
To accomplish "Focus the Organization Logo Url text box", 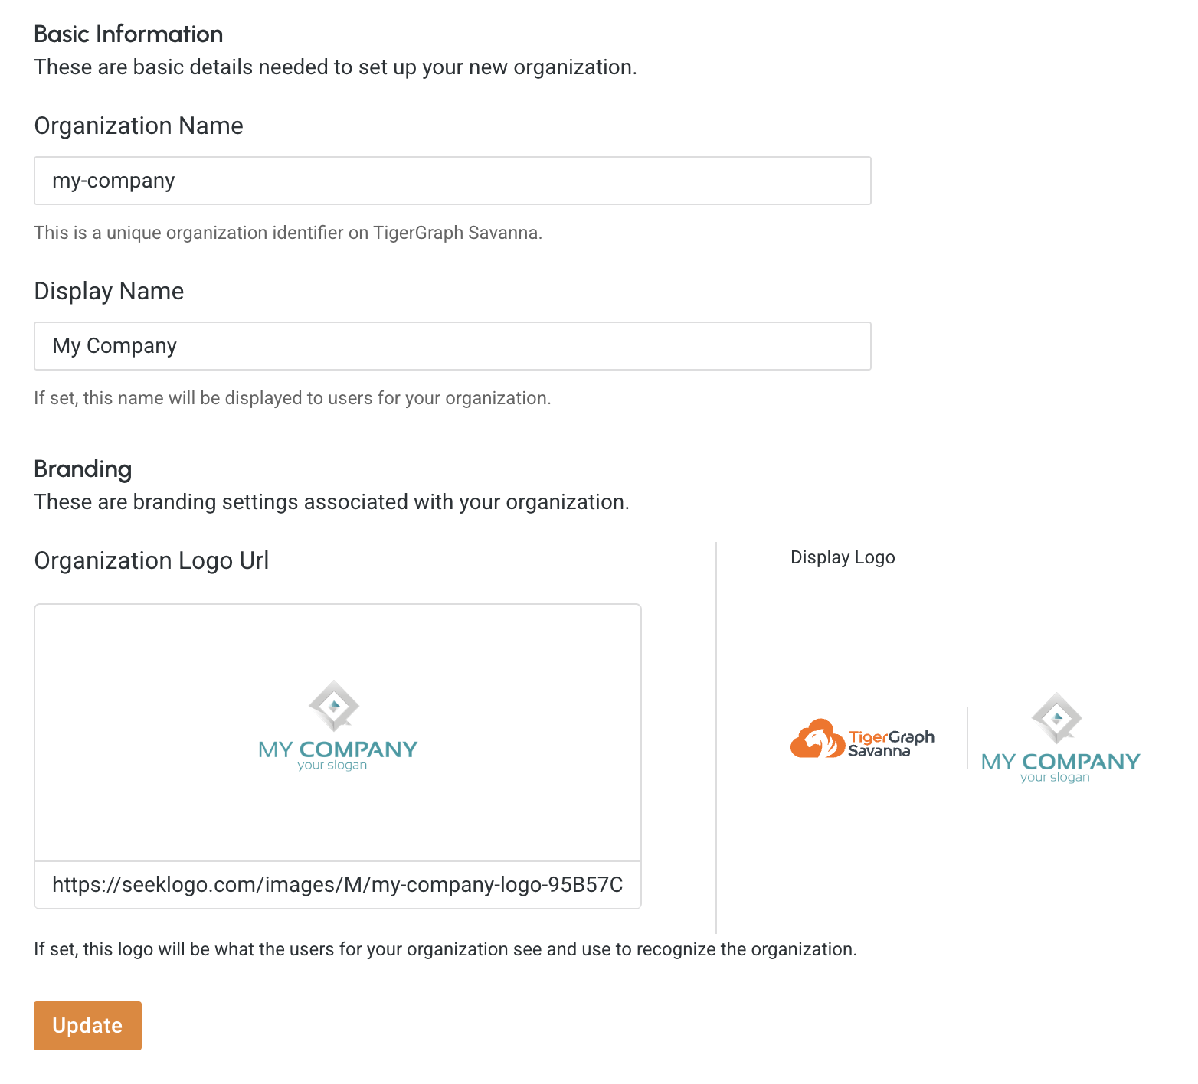I will click(337, 885).
